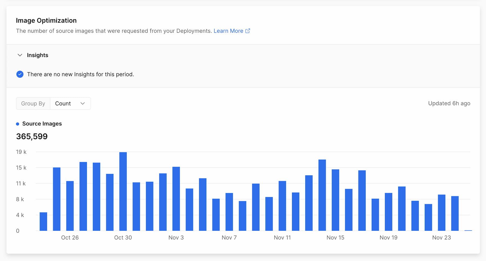
Task: Open the Count group-by dropdown
Action: click(x=70, y=103)
